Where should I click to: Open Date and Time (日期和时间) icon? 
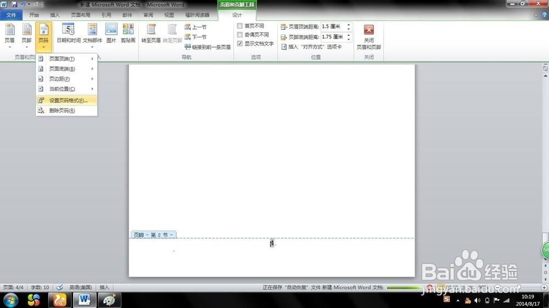coord(69,33)
